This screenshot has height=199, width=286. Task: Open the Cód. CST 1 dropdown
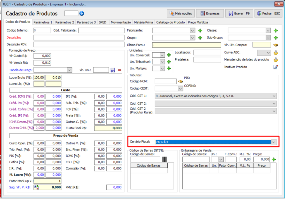[x=273, y=96]
